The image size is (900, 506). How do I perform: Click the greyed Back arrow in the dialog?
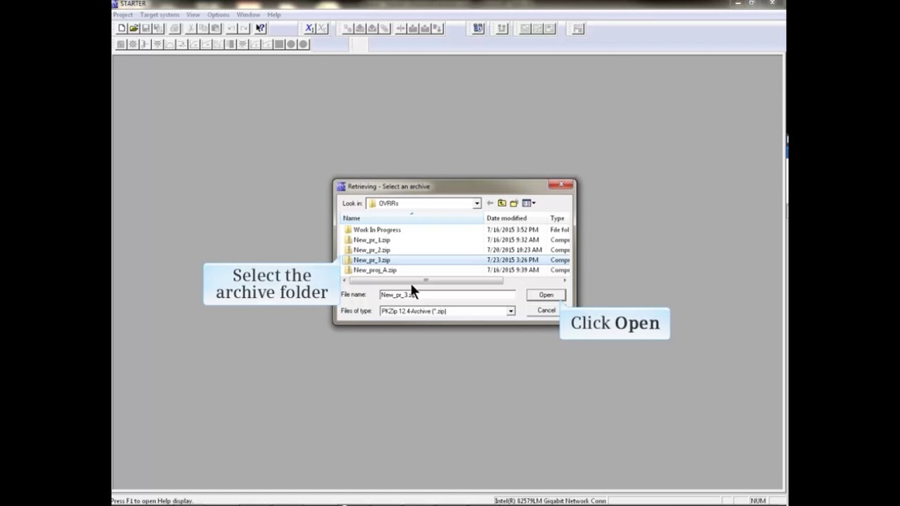[490, 203]
